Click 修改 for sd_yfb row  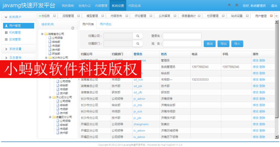(x=255, y=92)
